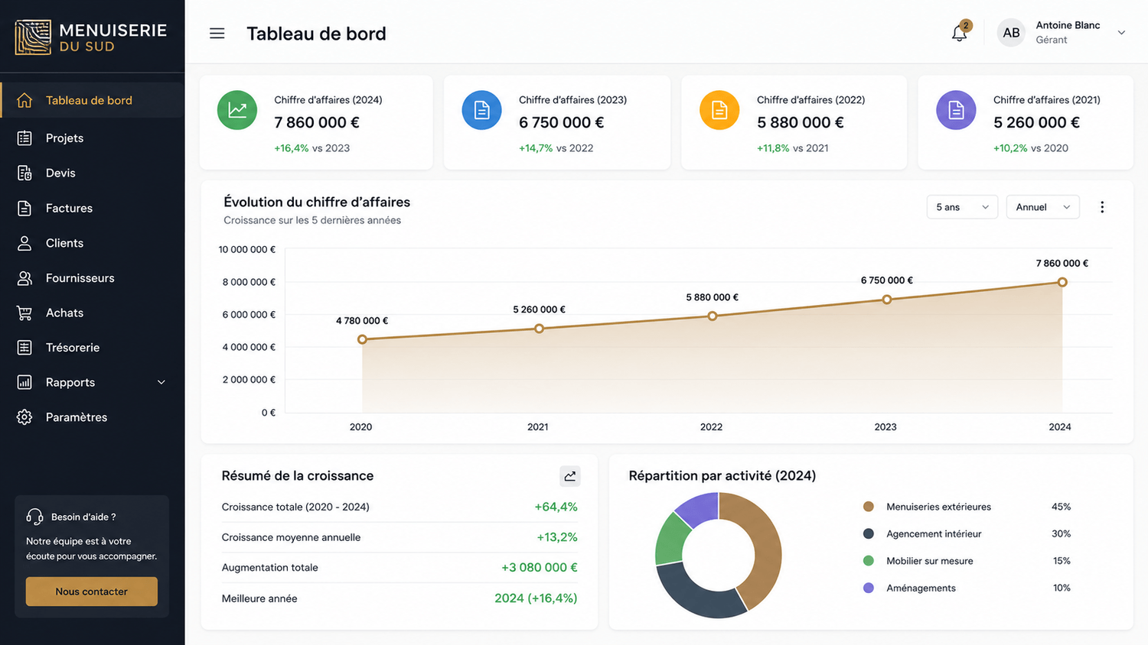Image resolution: width=1148 pixels, height=645 pixels.
Task: Toggle the hamburger menu icon
Action: 217,34
